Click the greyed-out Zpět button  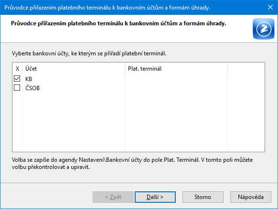113,197
